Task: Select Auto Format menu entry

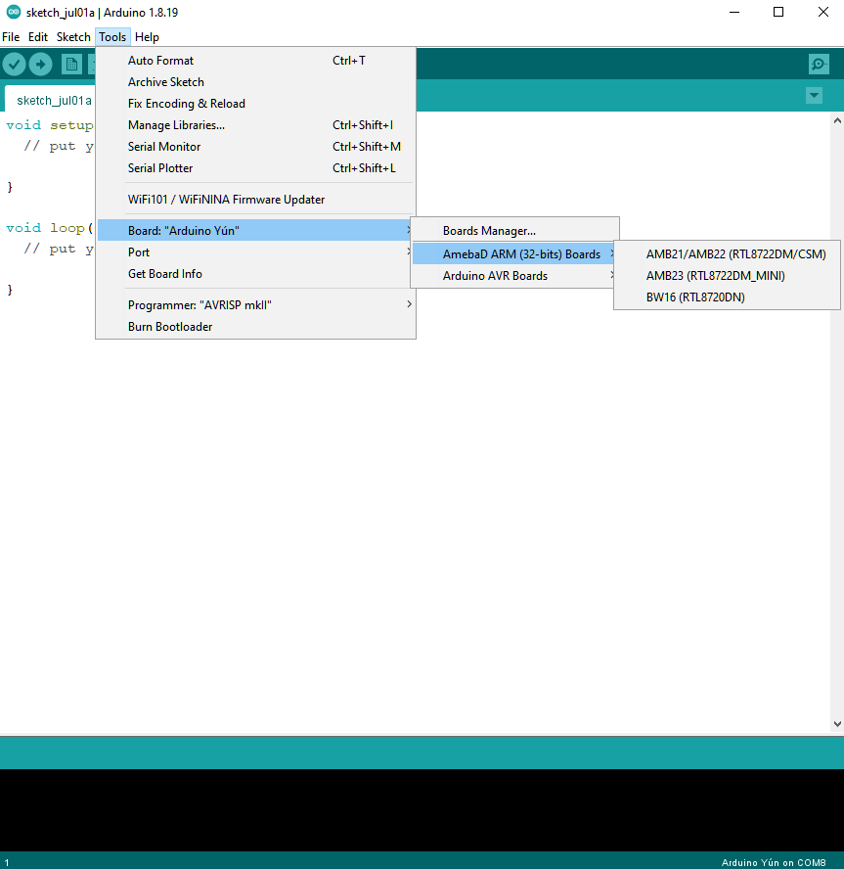Action: [255, 61]
